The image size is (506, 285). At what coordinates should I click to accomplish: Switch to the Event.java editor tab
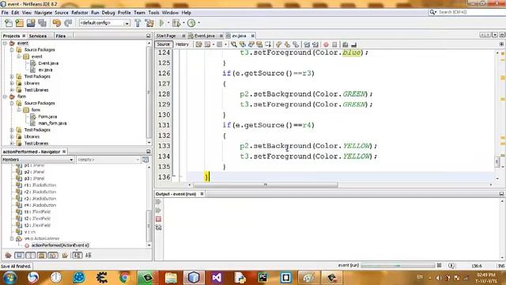point(205,36)
